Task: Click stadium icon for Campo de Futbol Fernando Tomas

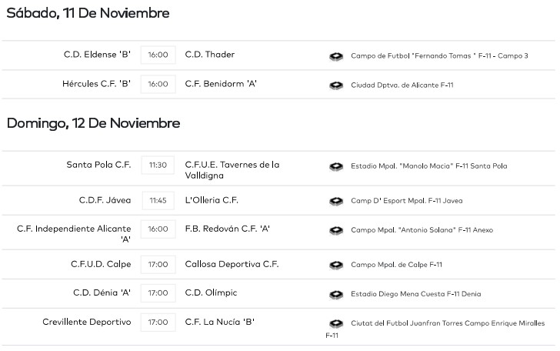Action: point(335,55)
